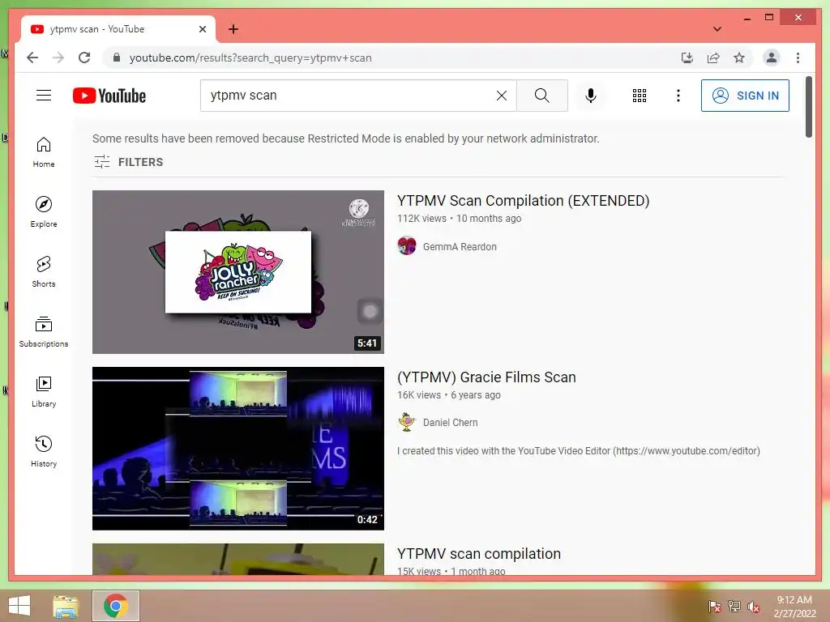Close the ytpmv scan tab
The image size is (830, 622).
tap(202, 29)
